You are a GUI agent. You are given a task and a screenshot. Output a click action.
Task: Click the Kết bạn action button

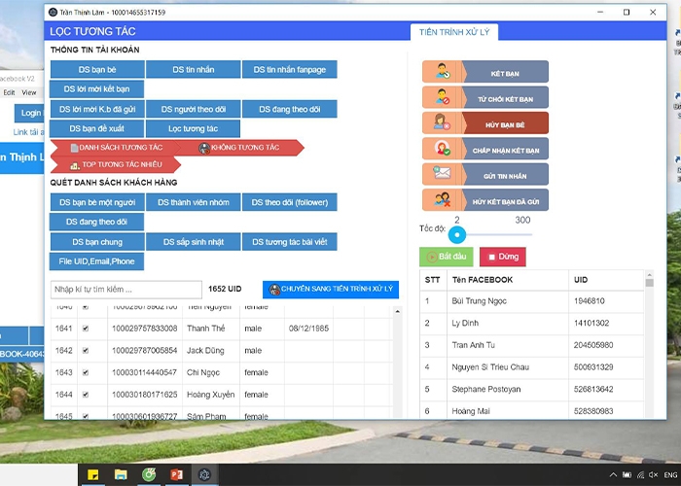pos(485,72)
